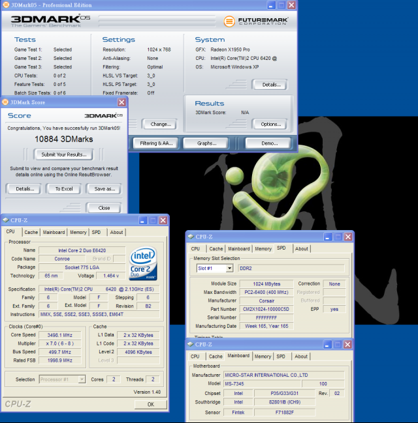Viewport: 418px width, 423px height.
Task: Click the Sensor F71882F value
Action: [284, 412]
